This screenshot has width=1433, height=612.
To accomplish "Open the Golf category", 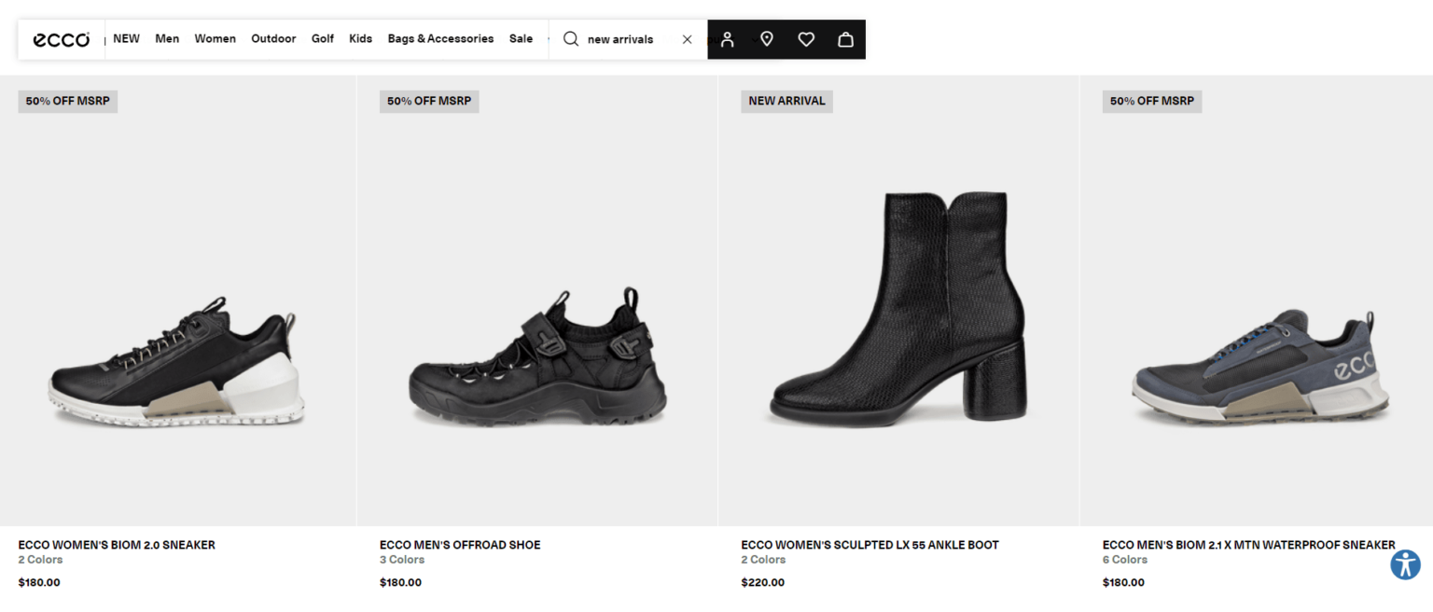I will tap(322, 39).
